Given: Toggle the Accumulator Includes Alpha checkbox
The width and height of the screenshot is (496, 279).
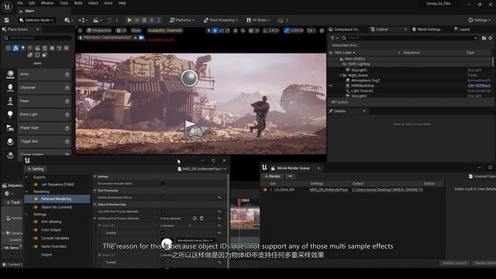Looking at the screenshot, I should point(163,183).
